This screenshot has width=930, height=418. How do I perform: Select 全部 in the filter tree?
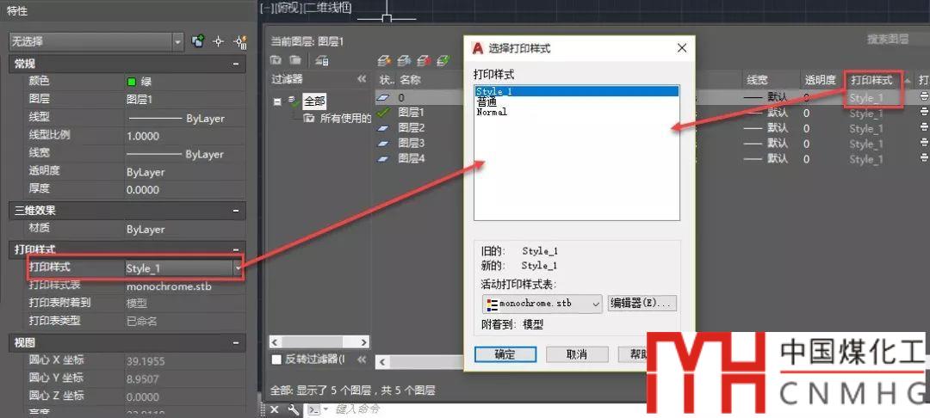click(314, 101)
